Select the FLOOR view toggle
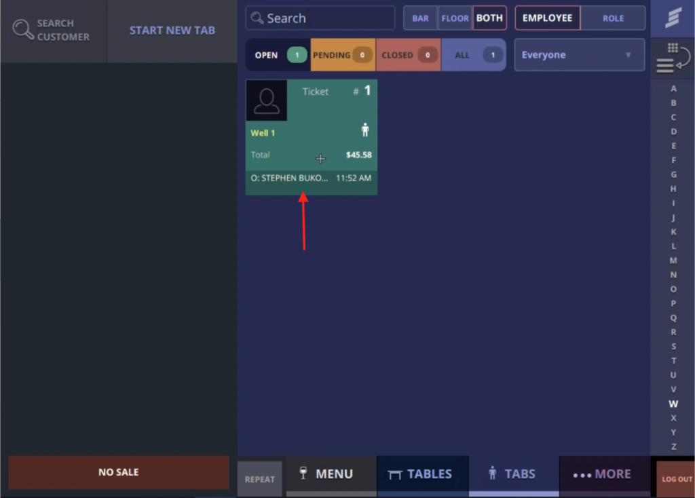 coord(455,18)
